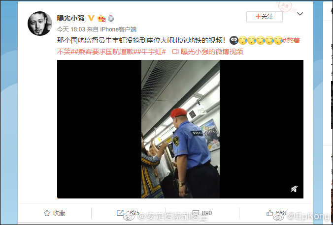Open the #憋着不笑# hashtag topic
This screenshot has width=333, height=225.
[x=291, y=40]
